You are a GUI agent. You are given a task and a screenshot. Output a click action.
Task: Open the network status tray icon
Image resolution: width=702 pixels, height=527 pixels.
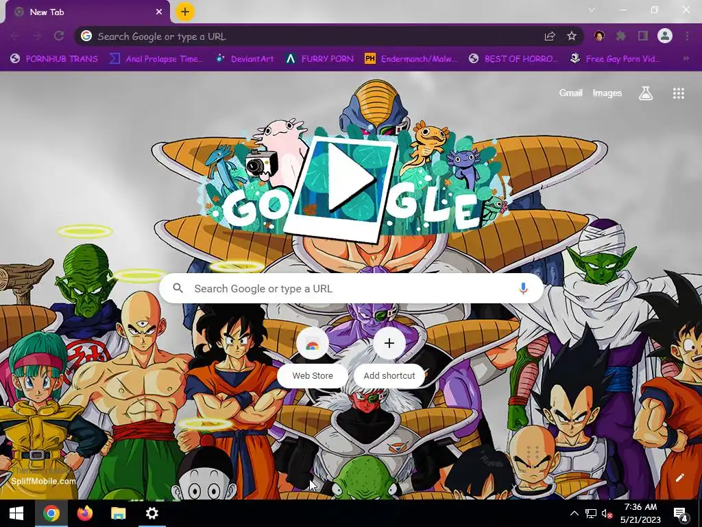[590, 513]
